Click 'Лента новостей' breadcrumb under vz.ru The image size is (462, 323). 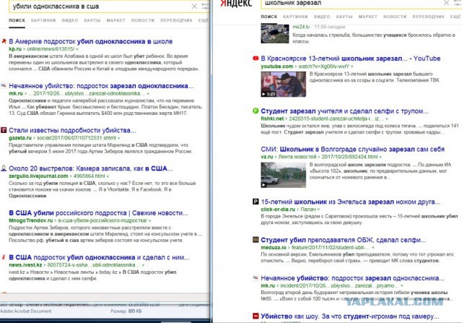[297, 157]
